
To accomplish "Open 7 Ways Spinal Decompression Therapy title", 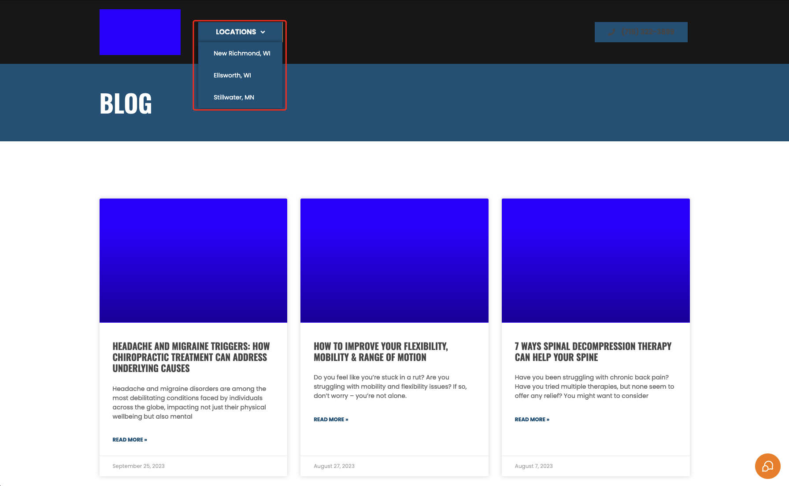I will 593,352.
